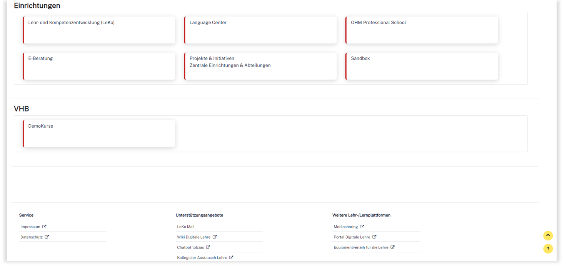Viewport: 562px width, 272px height.
Task: Click external link icon after Wiki Digitale Lehre
Action: tap(215, 237)
